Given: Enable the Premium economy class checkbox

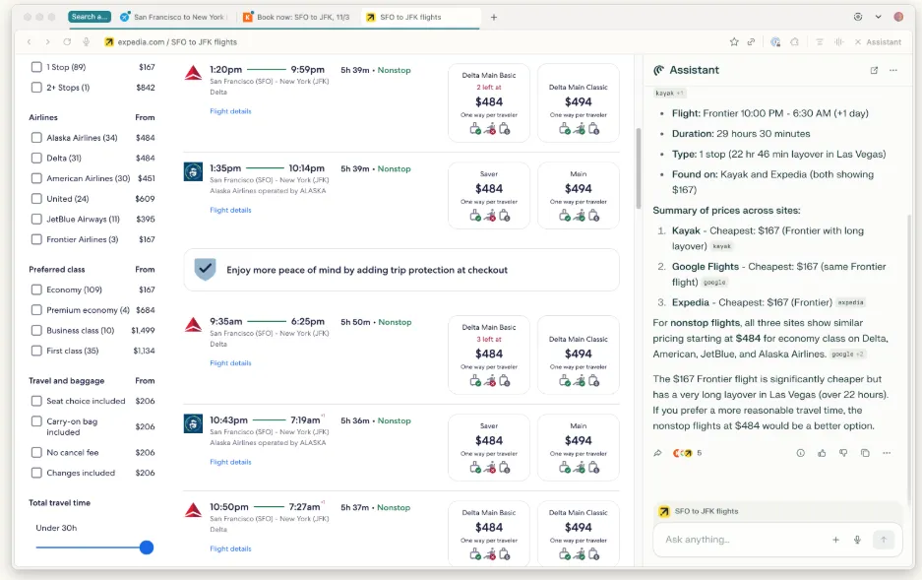Looking at the screenshot, I should click(36, 310).
